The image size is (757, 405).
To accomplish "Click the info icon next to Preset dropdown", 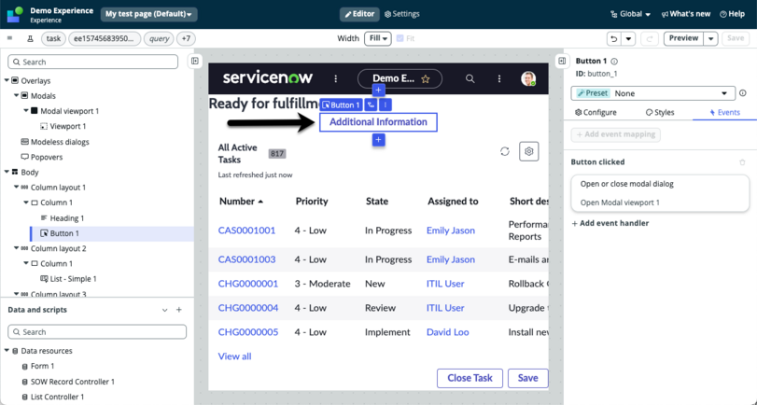I will [x=742, y=93].
